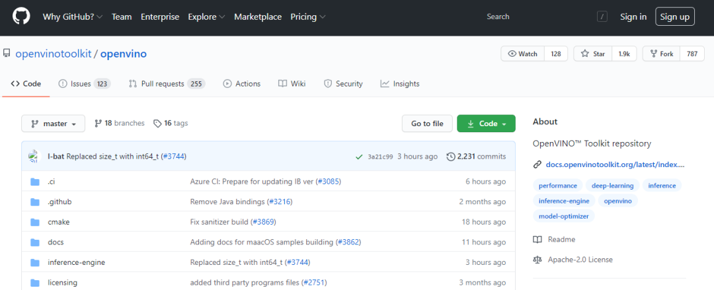Click the link chain icon in About
Screen dimensions: 714x290
point(537,164)
